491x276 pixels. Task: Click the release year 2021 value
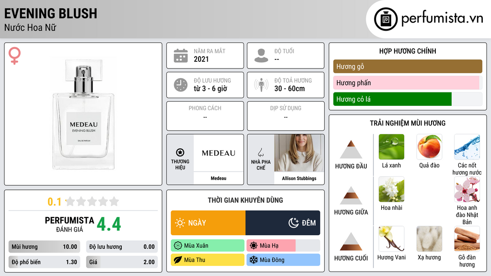coord(201,59)
